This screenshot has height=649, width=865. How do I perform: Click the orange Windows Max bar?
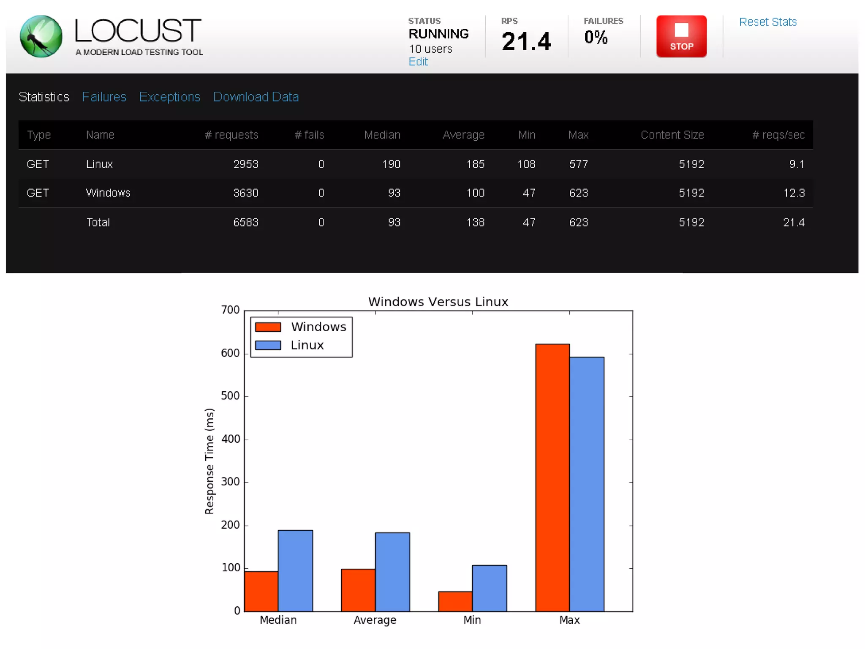(x=552, y=477)
